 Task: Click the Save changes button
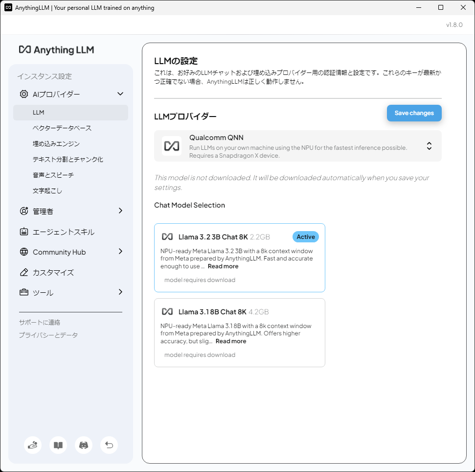click(414, 113)
